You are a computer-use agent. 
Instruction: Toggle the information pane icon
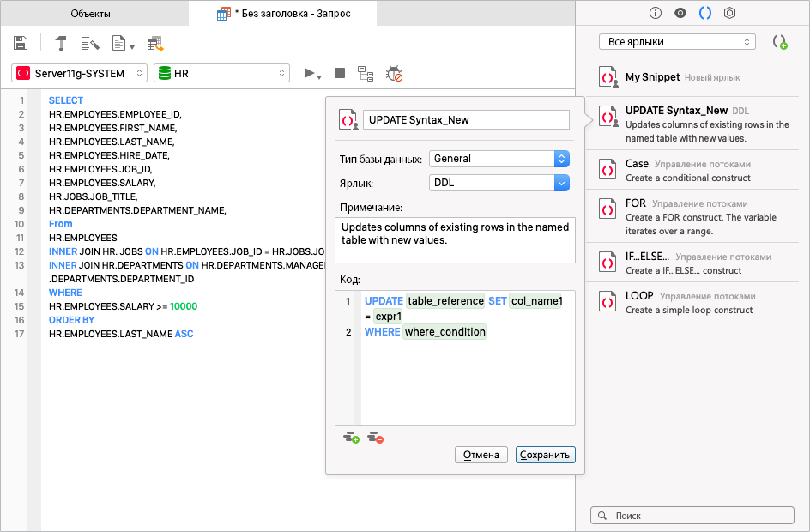click(656, 13)
